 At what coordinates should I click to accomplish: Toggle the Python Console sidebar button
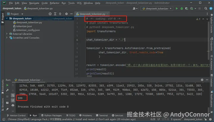[212, 23]
